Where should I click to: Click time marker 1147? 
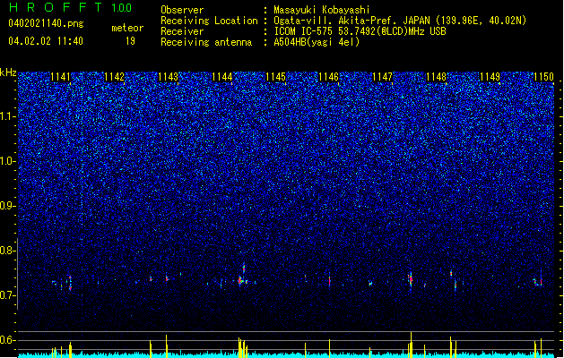click(382, 77)
